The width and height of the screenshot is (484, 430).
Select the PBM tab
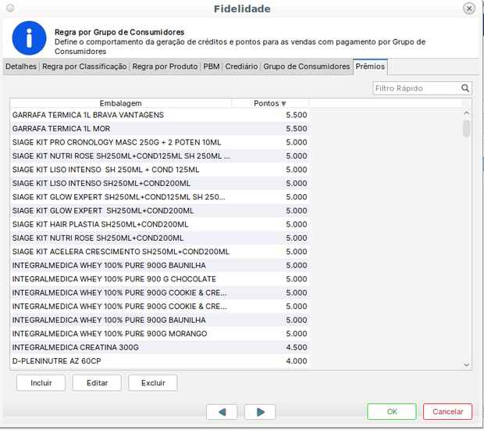click(212, 67)
